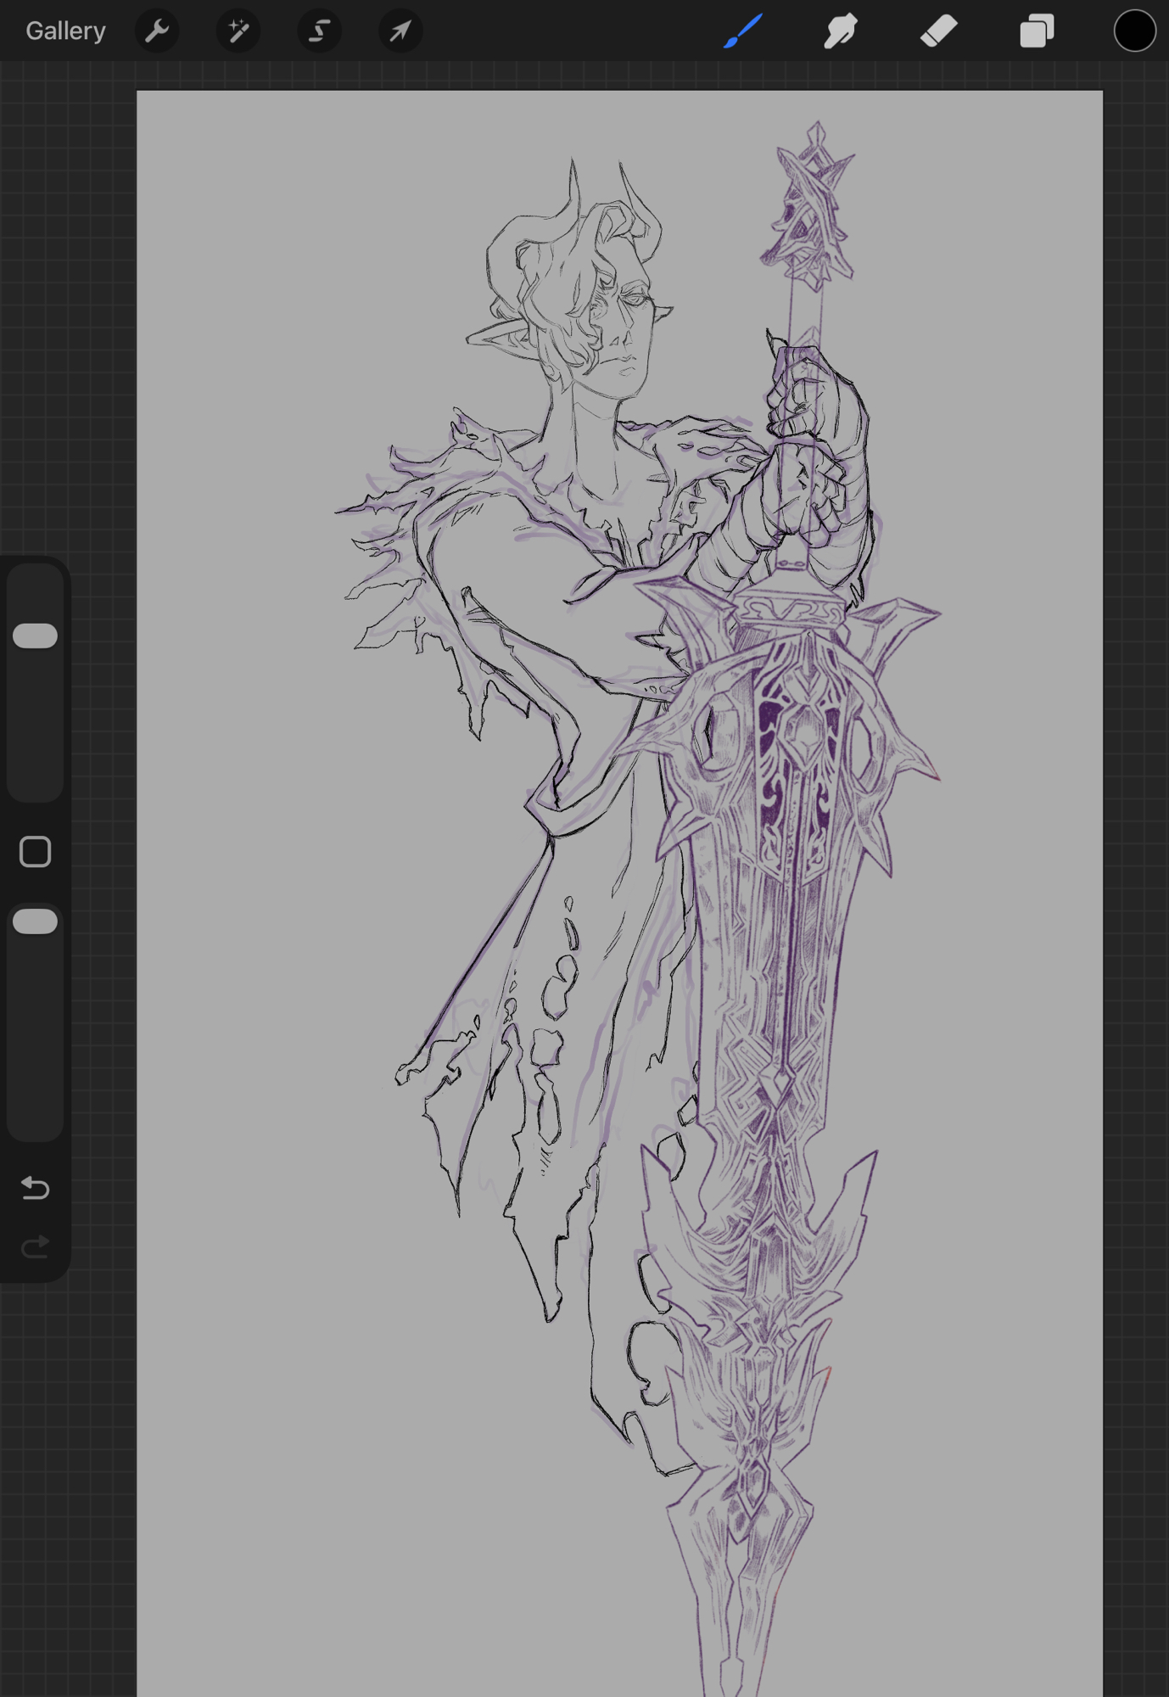Screen dimensions: 1169x1697
Task: Open the Actions wrench menu
Action: tap(157, 31)
